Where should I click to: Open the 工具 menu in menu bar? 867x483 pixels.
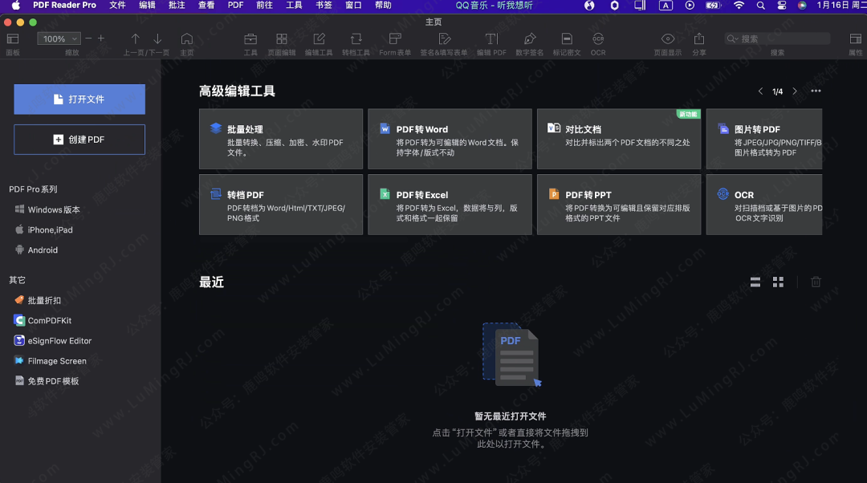tap(294, 6)
